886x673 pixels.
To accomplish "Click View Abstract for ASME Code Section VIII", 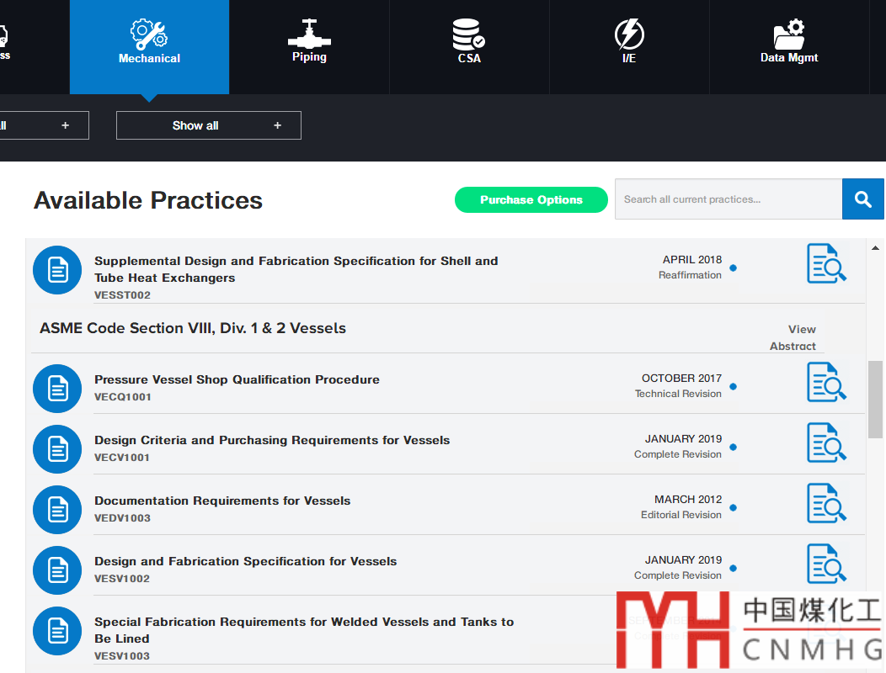I will pyautogui.click(x=793, y=337).
